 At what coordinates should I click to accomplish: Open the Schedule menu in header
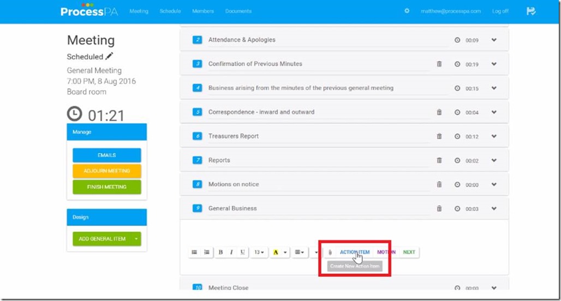[170, 11]
